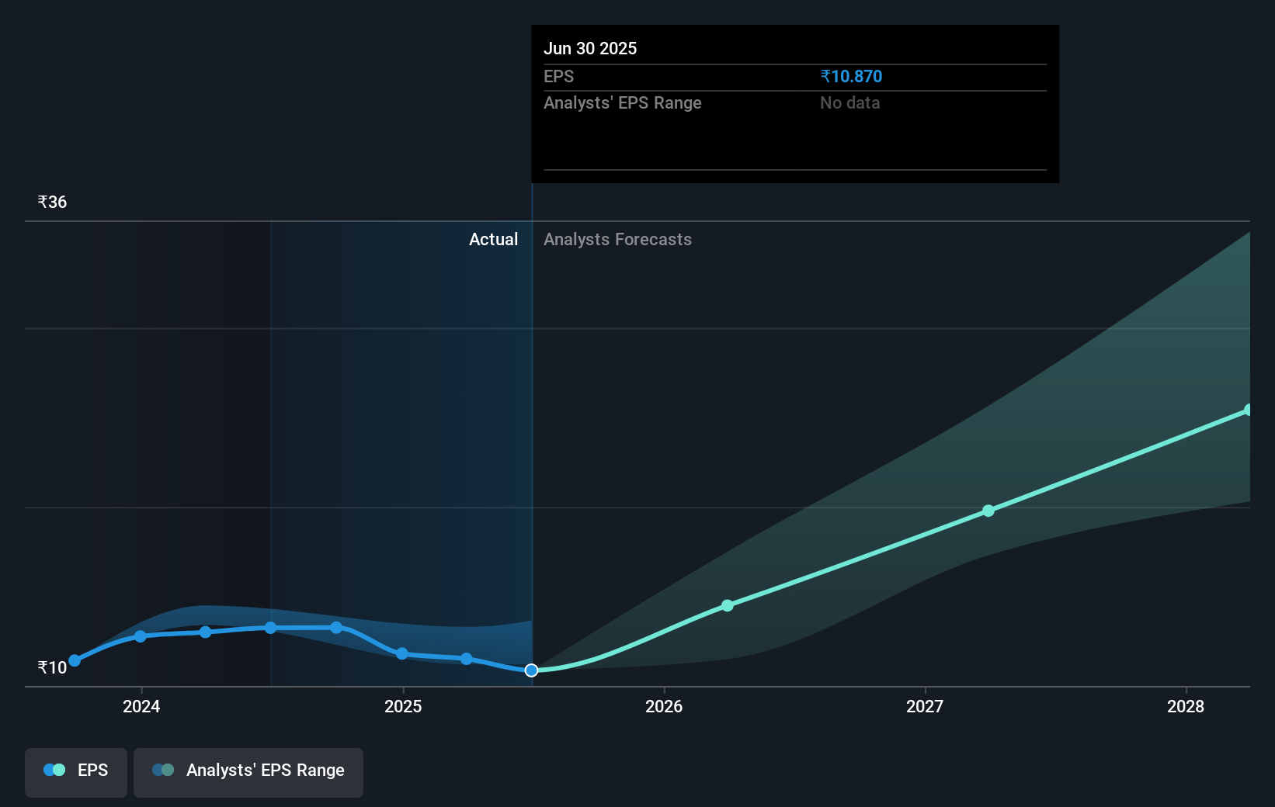Click the ₹10.870 EPS value in tooltip
The image size is (1275, 807).
pos(851,77)
